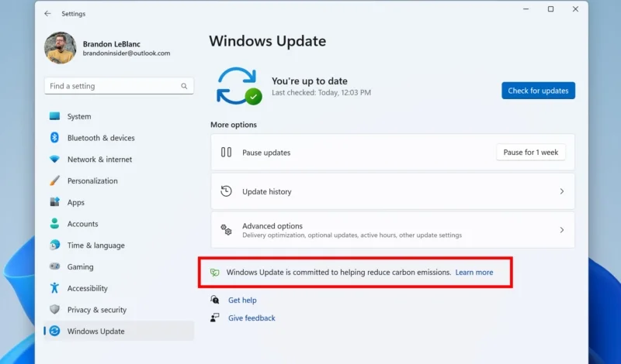This screenshot has width=621, height=364.
Task: Click Delivery optimization description text
Action: click(352, 235)
